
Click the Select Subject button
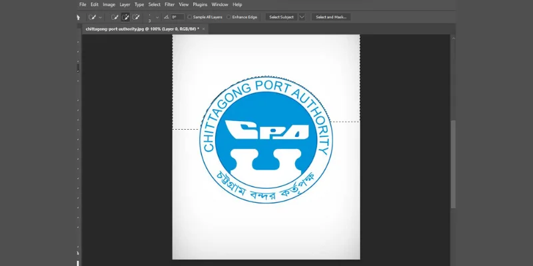(x=281, y=17)
